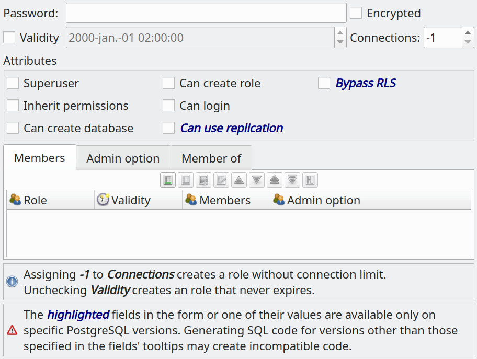Screen dimensions: 477x359
Task: Toggle Can use replication checkbox
Action: (168, 128)
